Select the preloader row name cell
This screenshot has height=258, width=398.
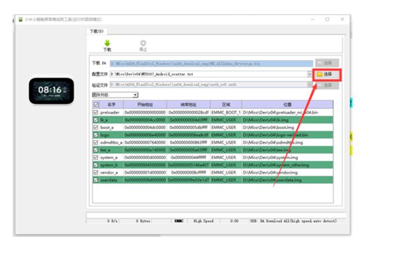111,112
